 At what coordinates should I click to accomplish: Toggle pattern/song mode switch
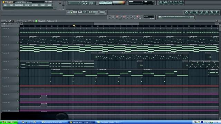tap(71, 12)
